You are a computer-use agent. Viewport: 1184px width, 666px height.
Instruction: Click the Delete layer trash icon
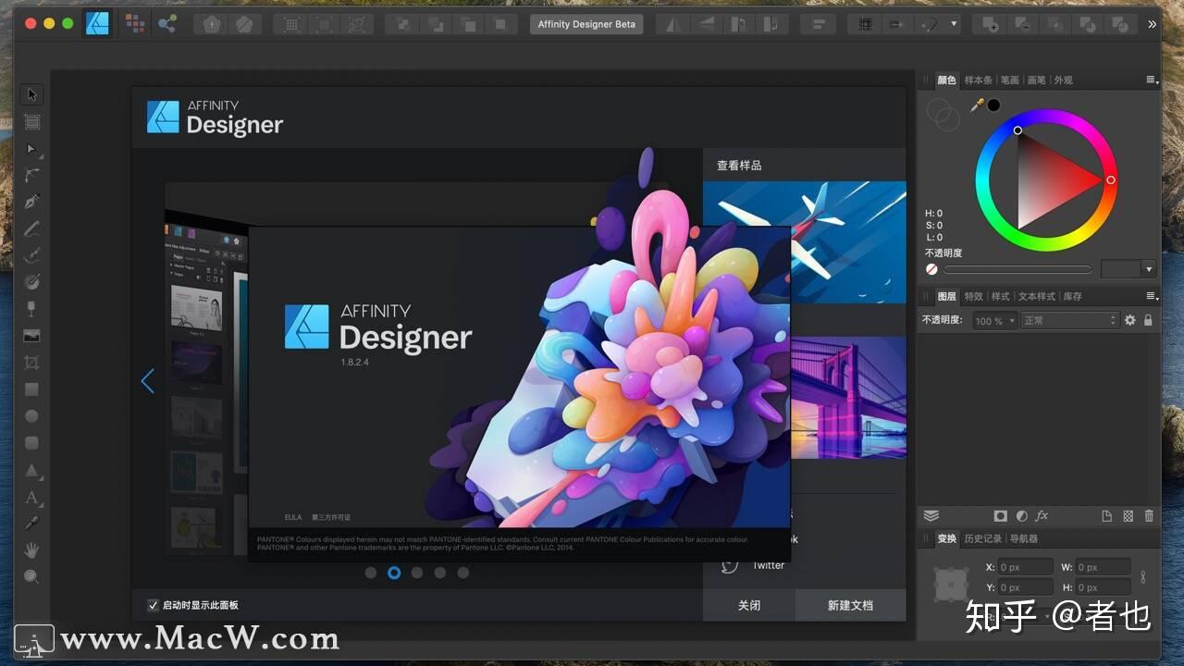1149,516
